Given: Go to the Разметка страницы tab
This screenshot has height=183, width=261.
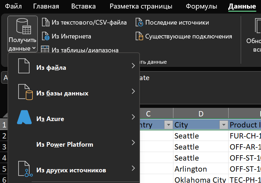Looking at the screenshot, I should (x=141, y=6).
